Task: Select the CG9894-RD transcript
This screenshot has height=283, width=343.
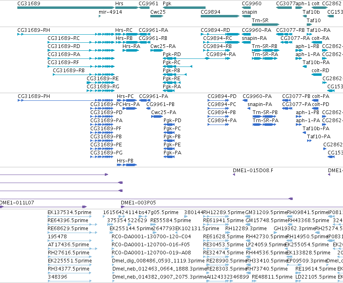Action: (x=220, y=34)
